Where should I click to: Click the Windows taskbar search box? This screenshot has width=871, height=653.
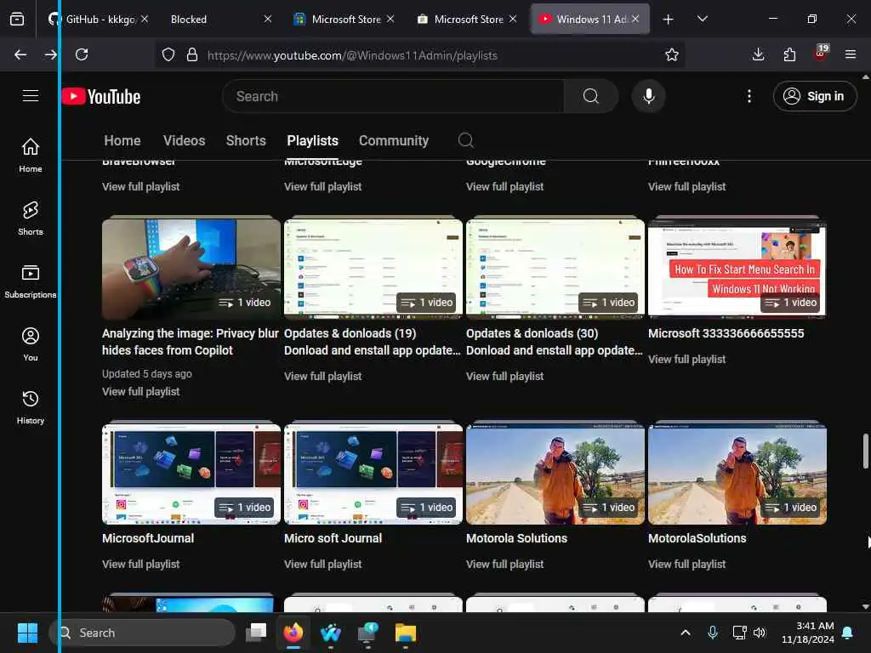[x=142, y=633]
